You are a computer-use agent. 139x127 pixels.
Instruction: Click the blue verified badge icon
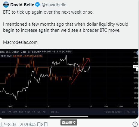pos(38,5)
